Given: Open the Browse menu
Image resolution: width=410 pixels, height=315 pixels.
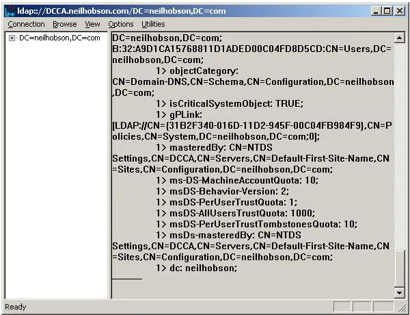Looking at the screenshot, I should [x=65, y=24].
